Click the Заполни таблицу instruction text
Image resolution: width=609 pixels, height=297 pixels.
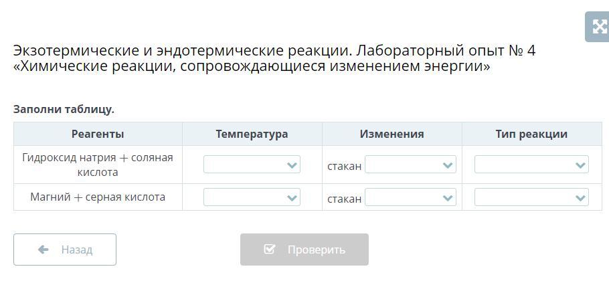(x=64, y=109)
